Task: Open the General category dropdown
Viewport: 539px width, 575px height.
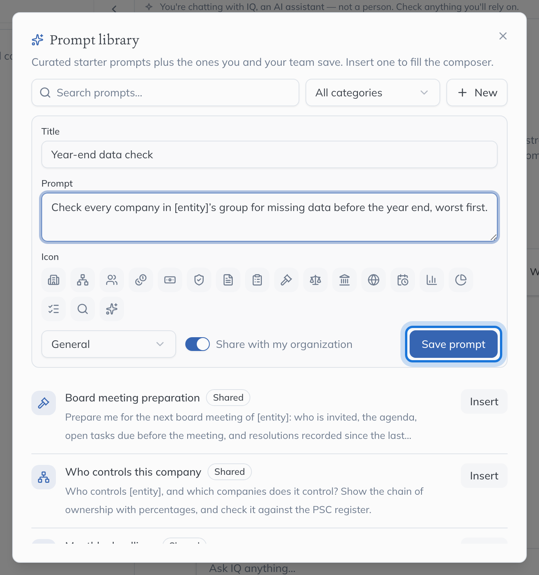Action: pyautogui.click(x=109, y=344)
